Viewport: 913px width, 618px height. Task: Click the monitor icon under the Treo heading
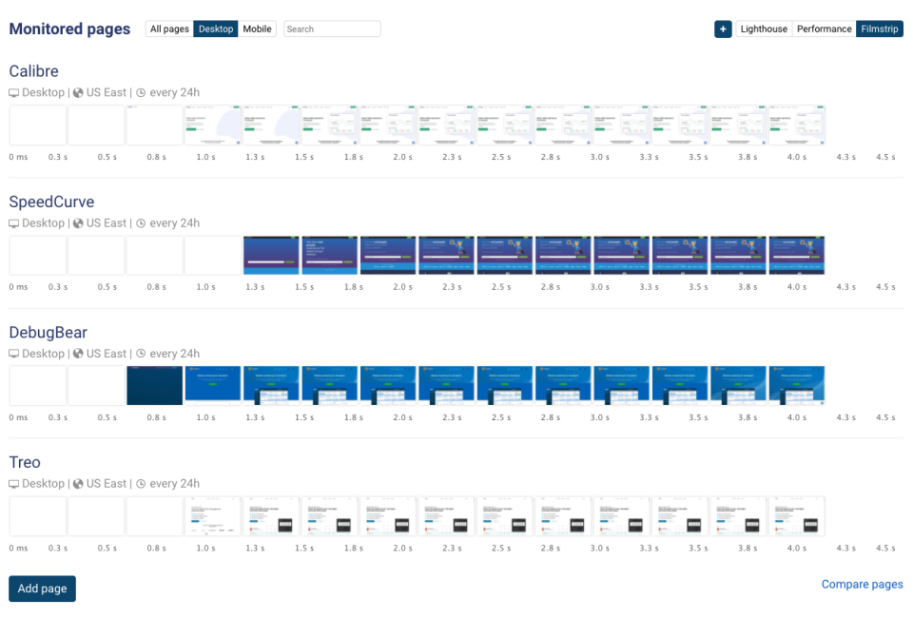12,483
